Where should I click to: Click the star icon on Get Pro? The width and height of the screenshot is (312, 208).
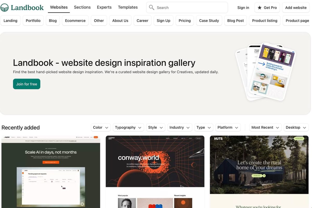259,8
